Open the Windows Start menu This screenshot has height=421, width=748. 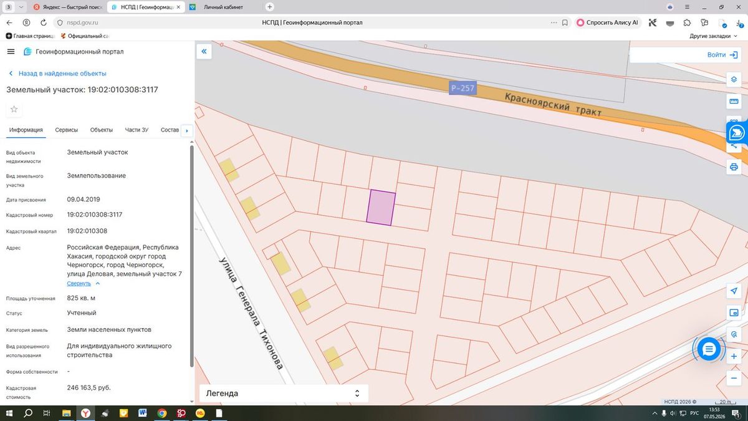click(x=9, y=413)
